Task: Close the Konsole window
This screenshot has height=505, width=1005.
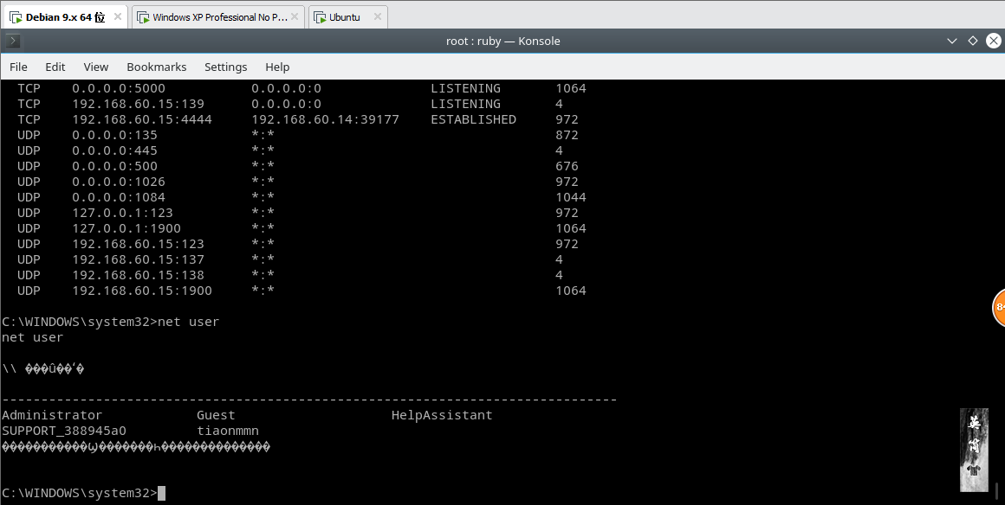Action: pyautogui.click(x=994, y=41)
